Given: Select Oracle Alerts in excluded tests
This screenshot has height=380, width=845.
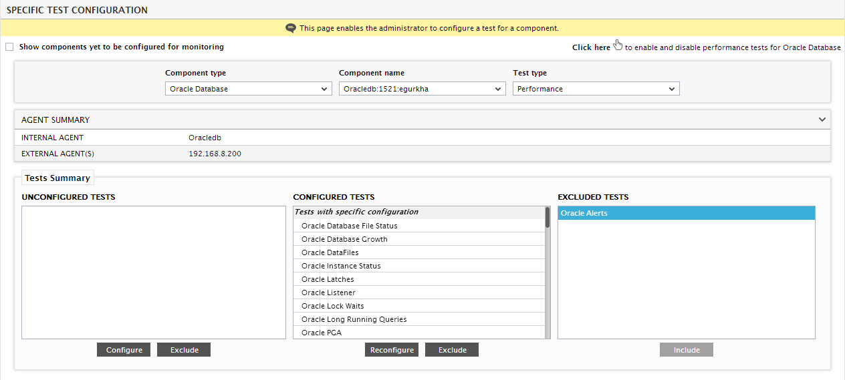Looking at the screenshot, I should coord(687,213).
